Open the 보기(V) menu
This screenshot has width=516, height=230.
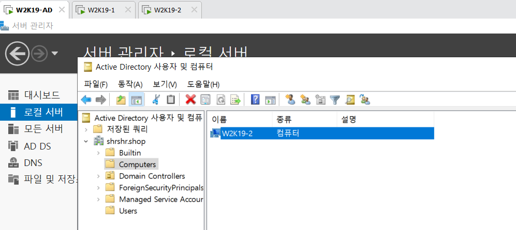pyautogui.click(x=165, y=85)
